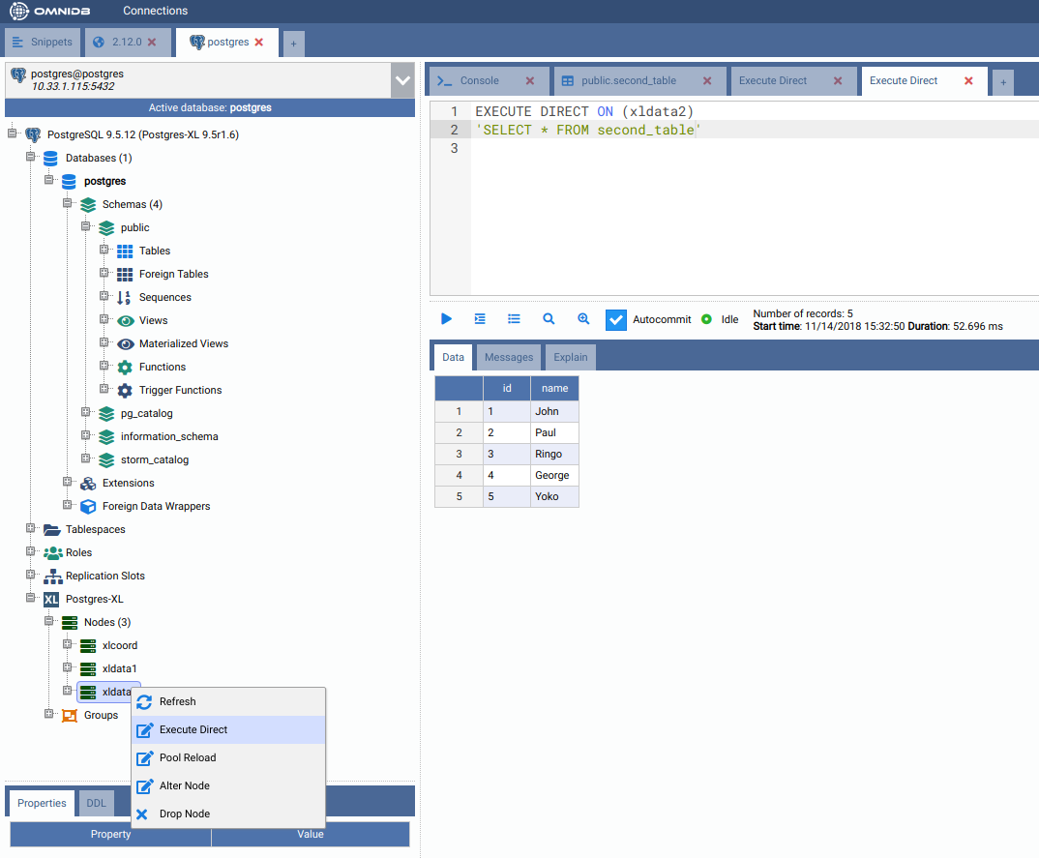This screenshot has height=858, width=1039.
Task: Click the Indent SQL toolbar icon
Action: coord(480,319)
